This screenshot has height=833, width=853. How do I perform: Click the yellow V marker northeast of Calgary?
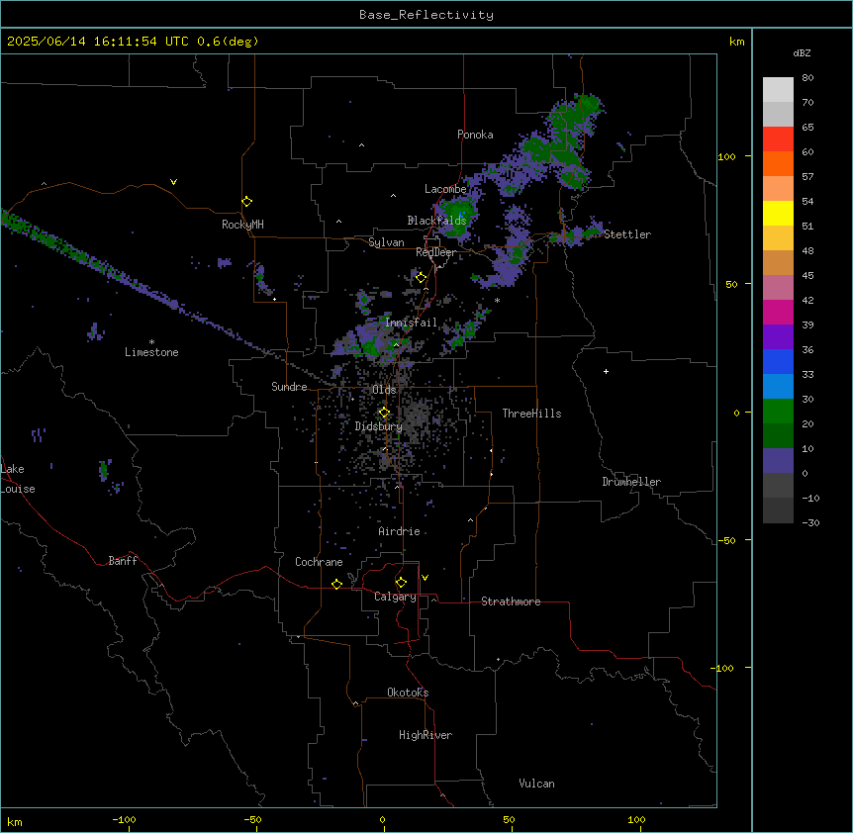click(425, 578)
